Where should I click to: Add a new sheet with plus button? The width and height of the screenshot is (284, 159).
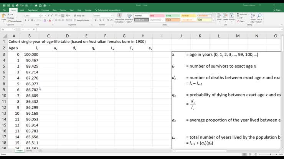(x=40, y=151)
